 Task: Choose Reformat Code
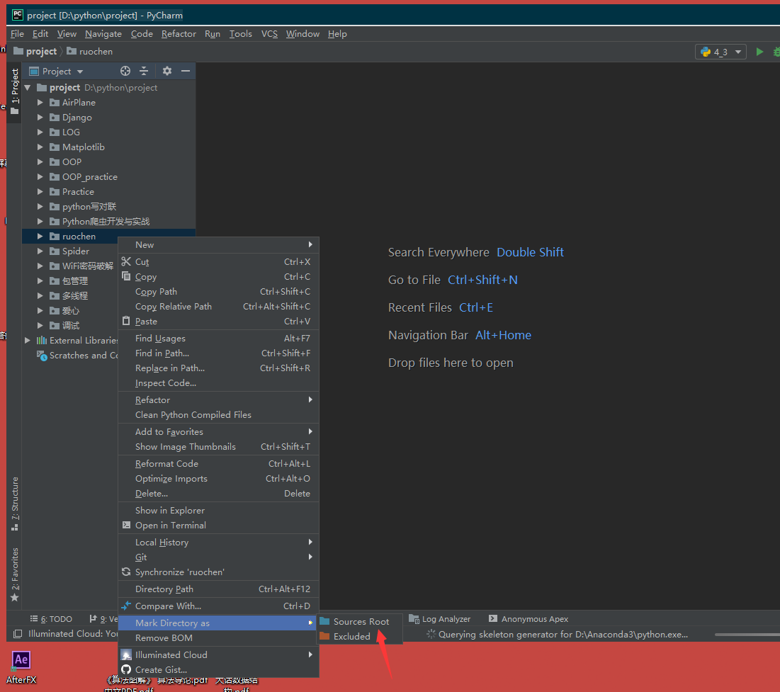point(218,464)
